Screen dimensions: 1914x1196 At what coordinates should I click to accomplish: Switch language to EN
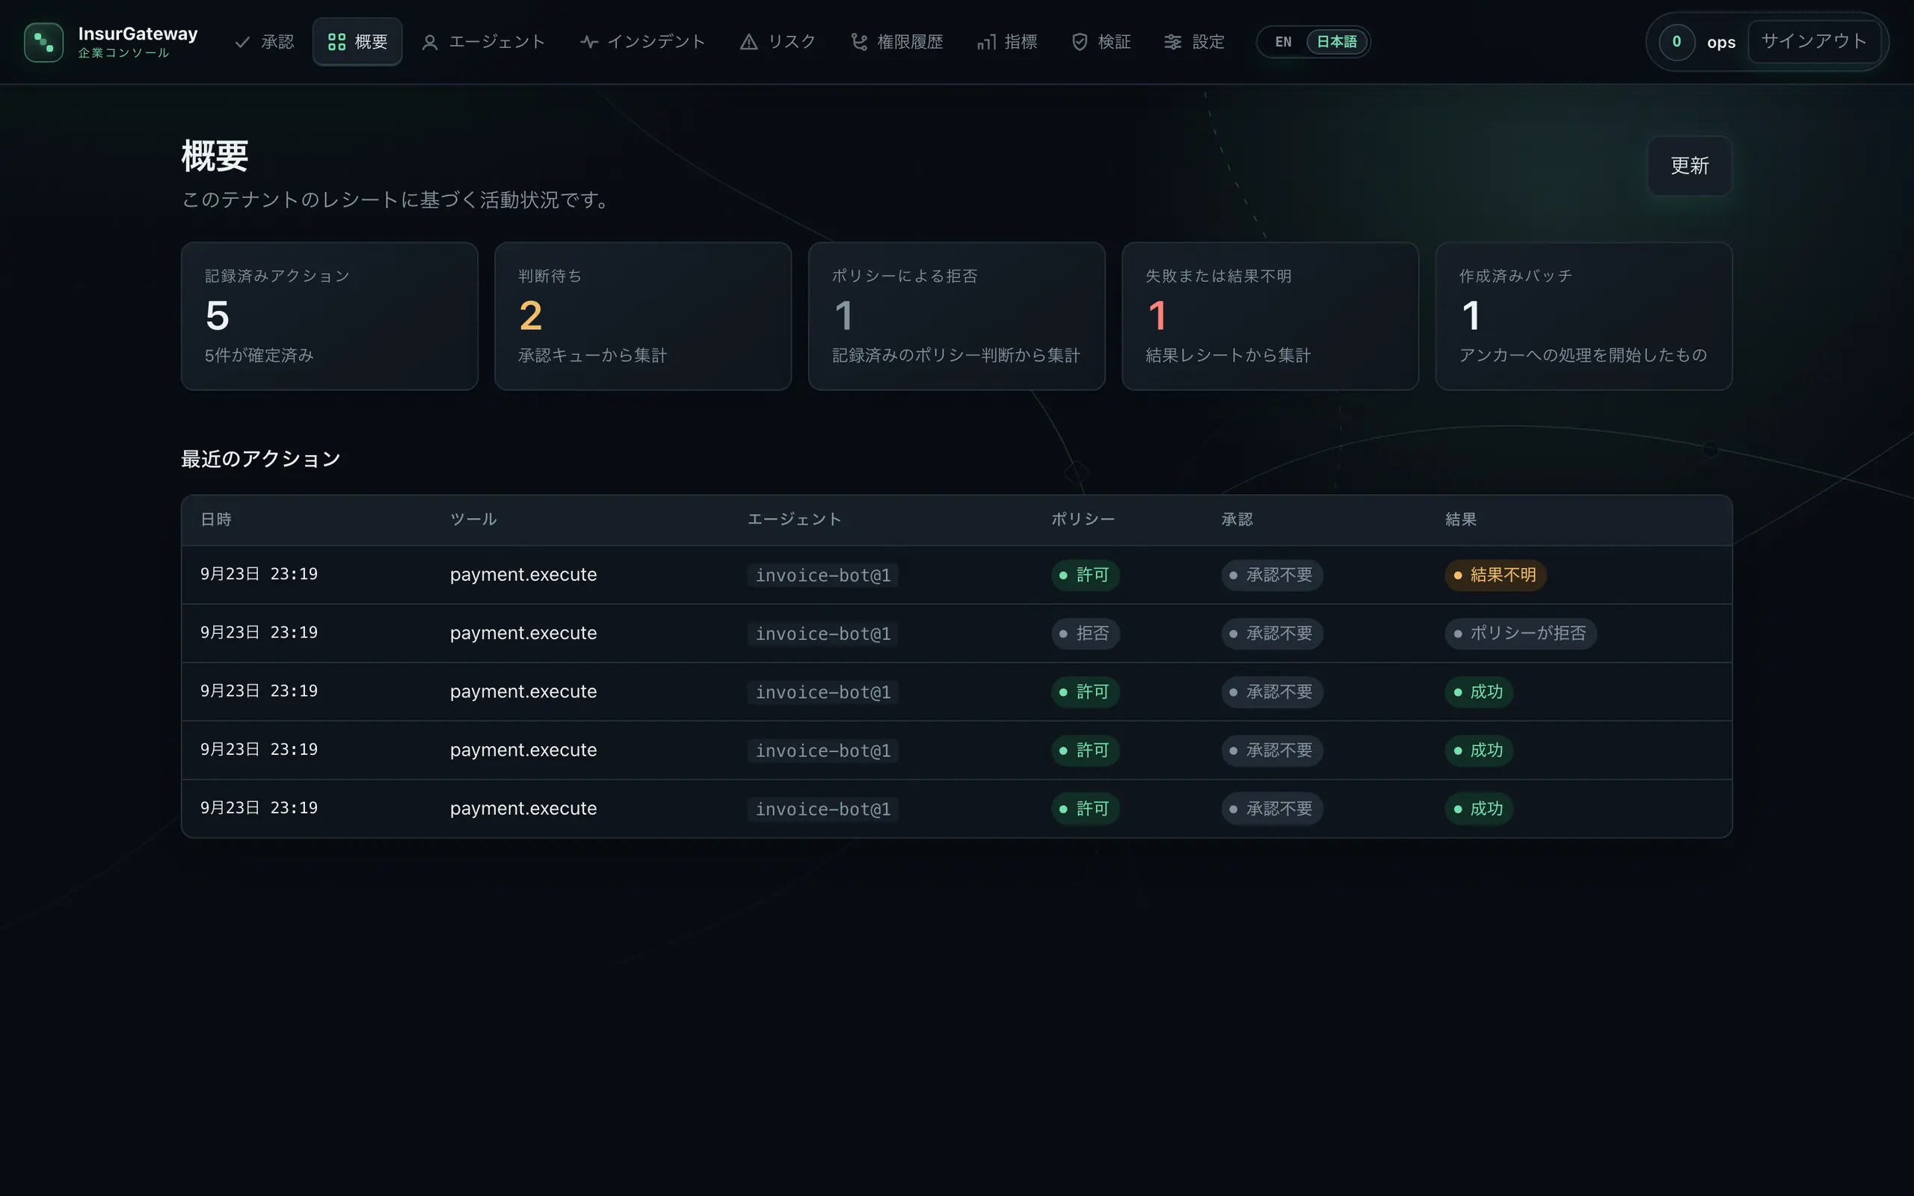coord(1283,42)
